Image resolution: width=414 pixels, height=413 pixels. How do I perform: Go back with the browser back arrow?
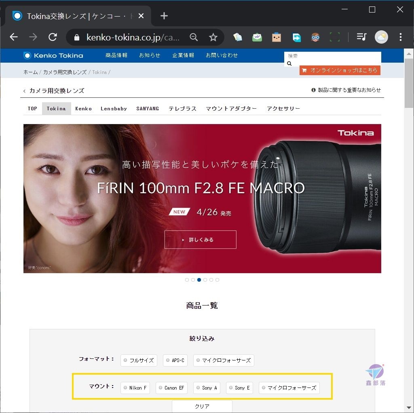click(x=14, y=37)
